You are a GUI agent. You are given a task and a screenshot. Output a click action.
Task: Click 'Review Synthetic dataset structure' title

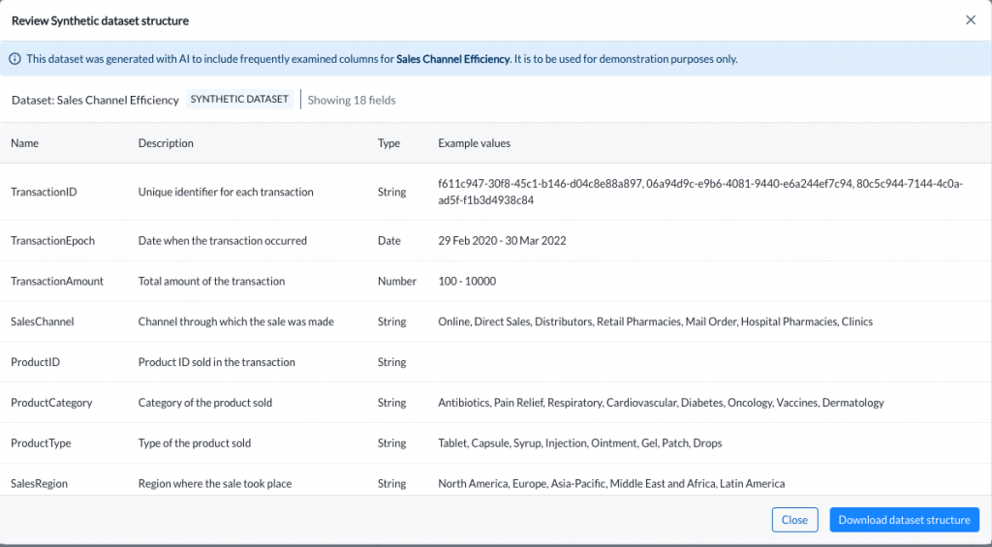pyautogui.click(x=100, y=20)
